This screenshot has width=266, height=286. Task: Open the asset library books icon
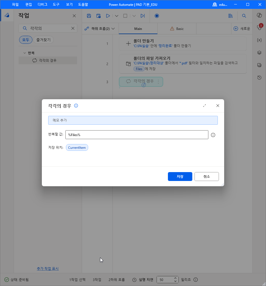pyautogui.click(x=231, y=16)
